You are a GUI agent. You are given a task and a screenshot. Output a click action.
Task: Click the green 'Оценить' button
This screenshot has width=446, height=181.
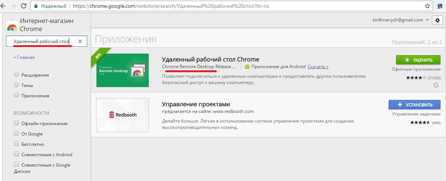click(418, 60)
